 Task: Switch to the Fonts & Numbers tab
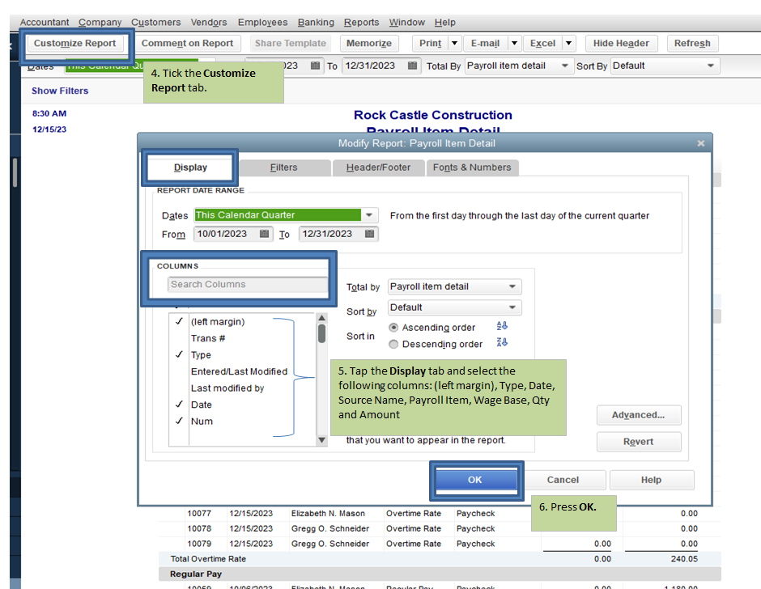click(472, 167)
